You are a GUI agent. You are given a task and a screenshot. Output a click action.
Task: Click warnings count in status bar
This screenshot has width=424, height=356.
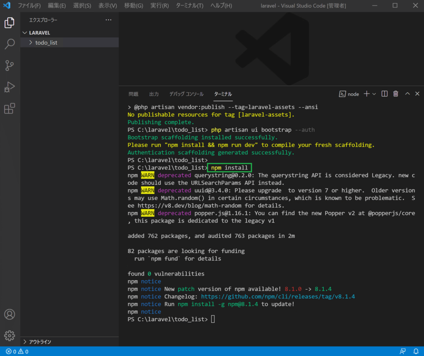[x=23, y=351]
